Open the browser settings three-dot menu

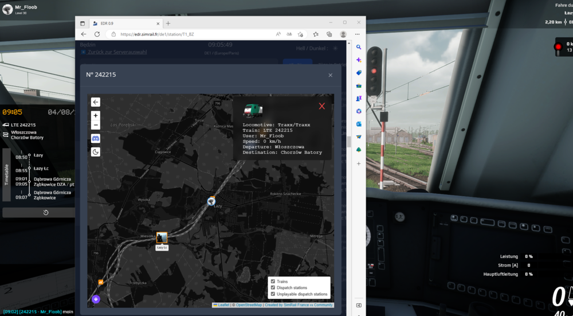click(x=357, y=34)
